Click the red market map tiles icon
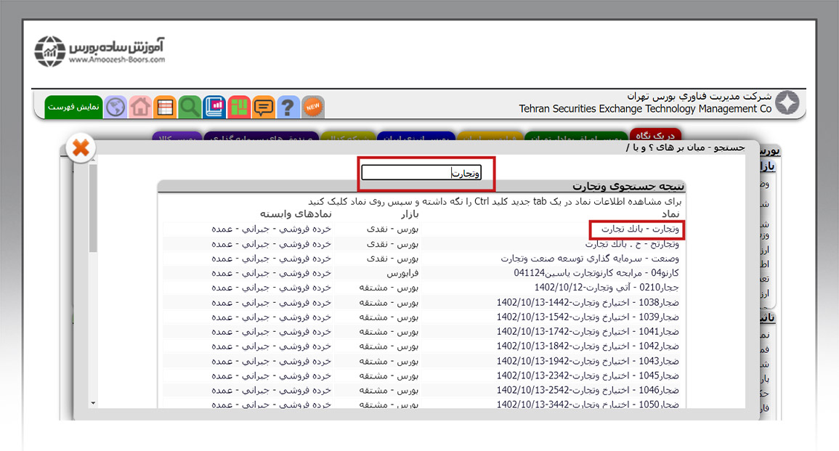This screenshot has height=451, width=839. [239, 107]
